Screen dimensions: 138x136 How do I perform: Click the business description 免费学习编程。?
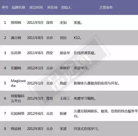(85, 98)
